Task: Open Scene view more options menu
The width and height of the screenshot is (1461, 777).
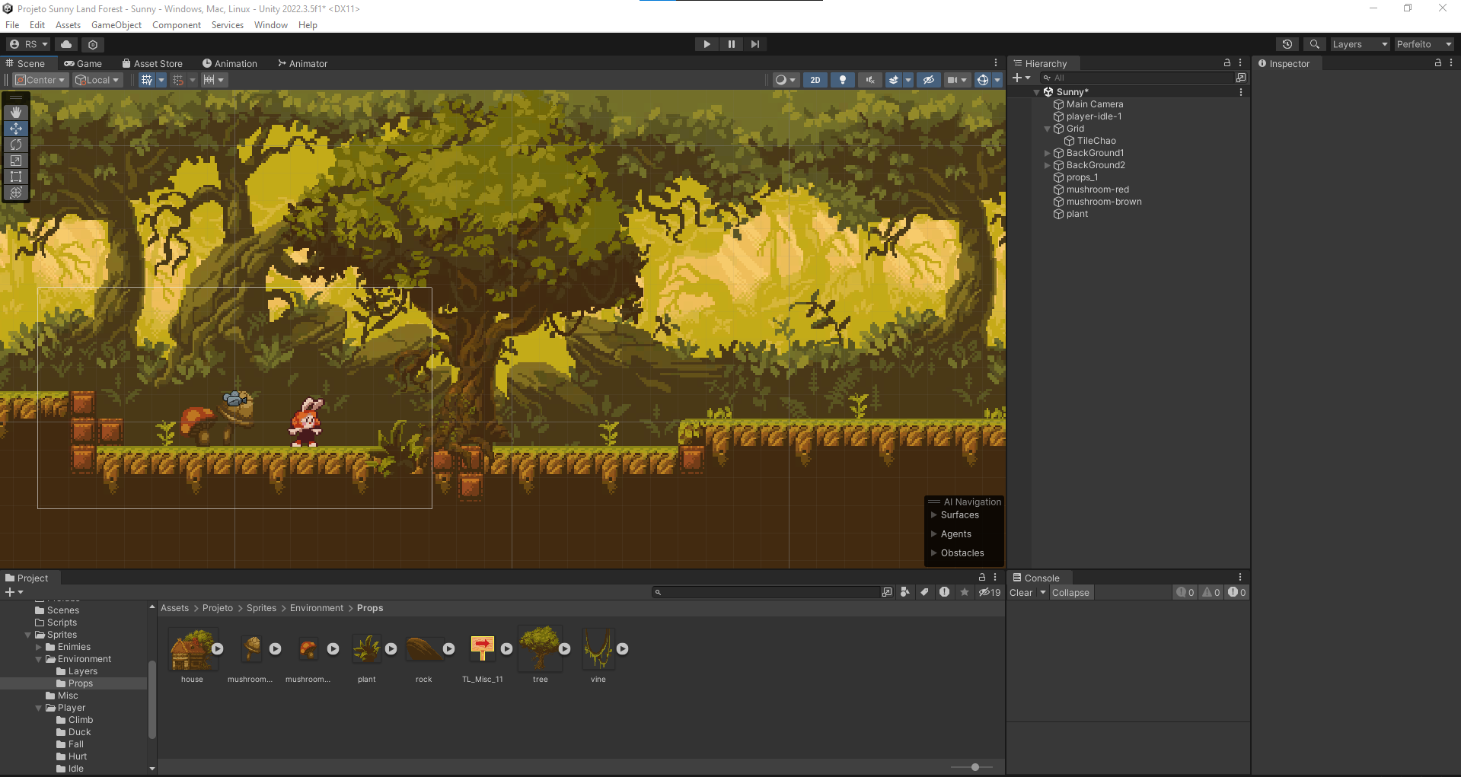Action: 996,63
